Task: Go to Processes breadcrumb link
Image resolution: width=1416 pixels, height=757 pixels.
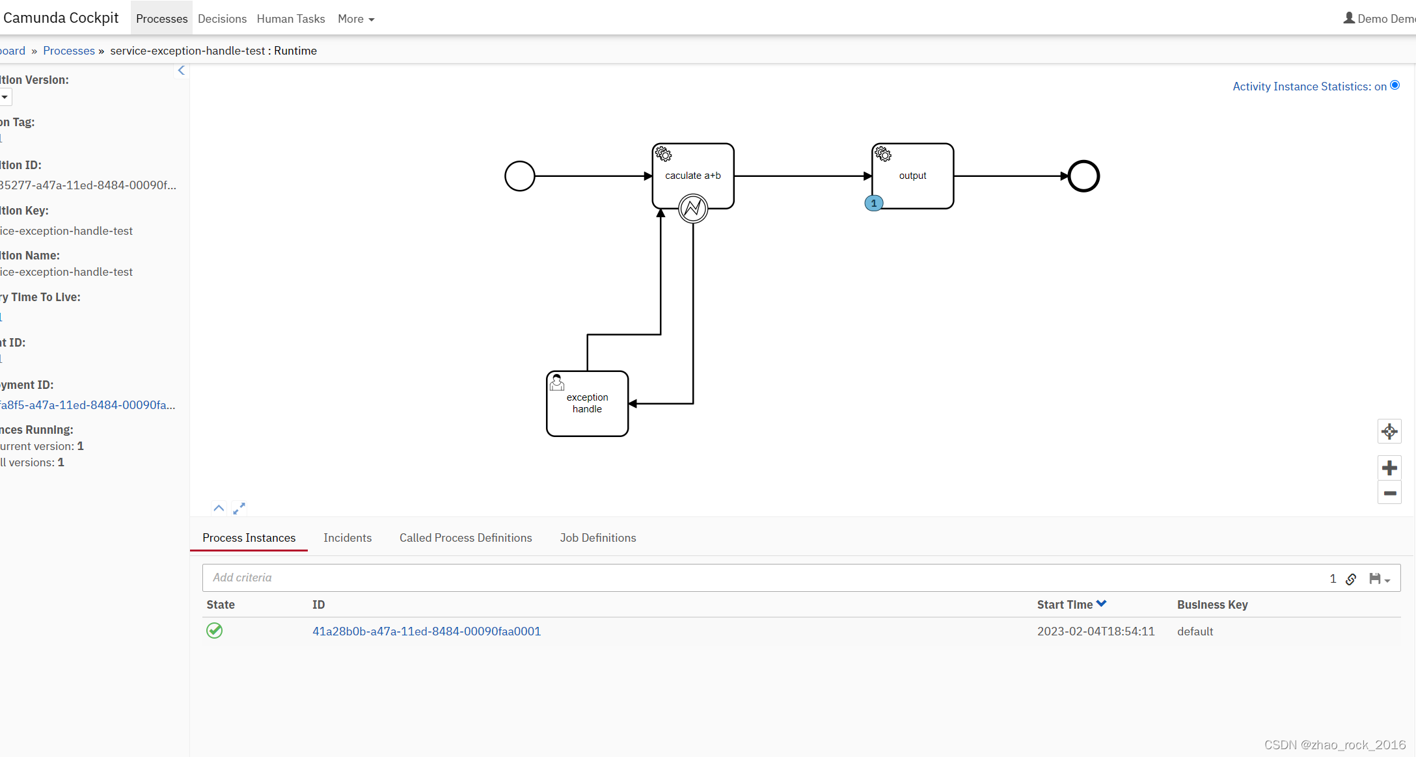Action: pyautogui.click(x=68, y=51)
